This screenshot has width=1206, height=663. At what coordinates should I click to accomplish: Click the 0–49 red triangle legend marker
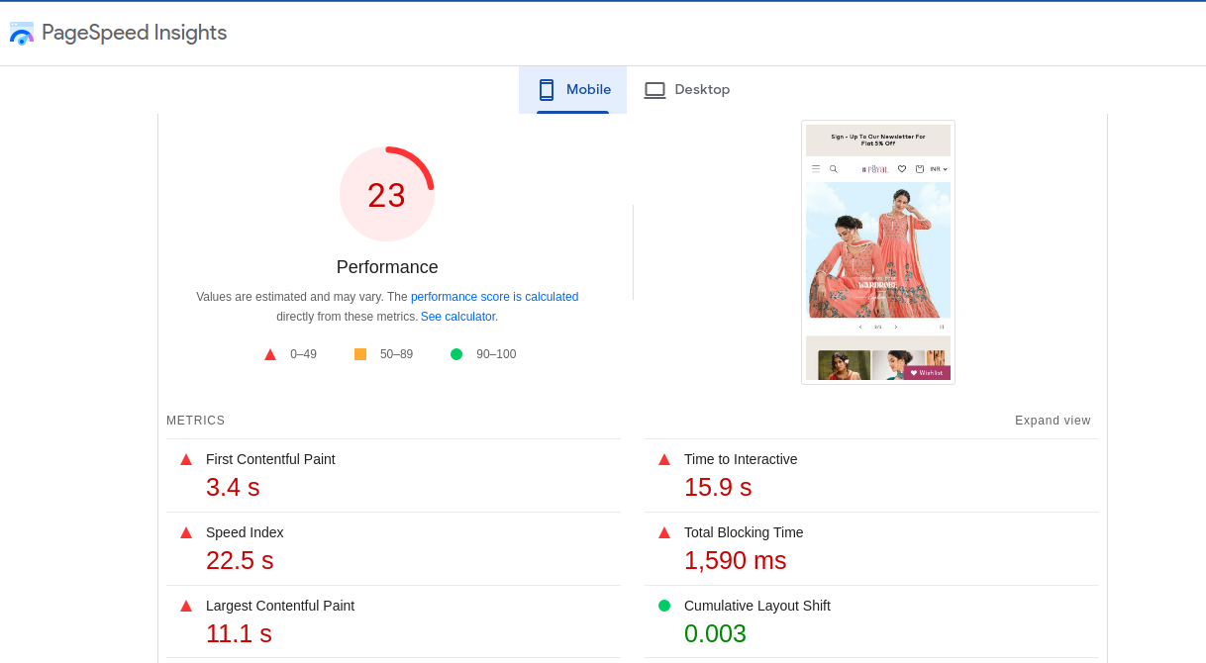(269, 353)
